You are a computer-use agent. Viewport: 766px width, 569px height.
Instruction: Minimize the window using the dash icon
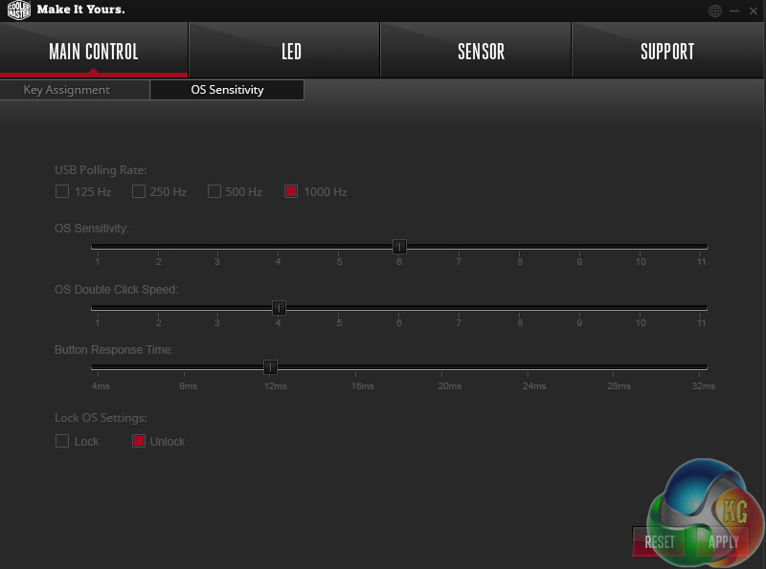pos(734,11)
